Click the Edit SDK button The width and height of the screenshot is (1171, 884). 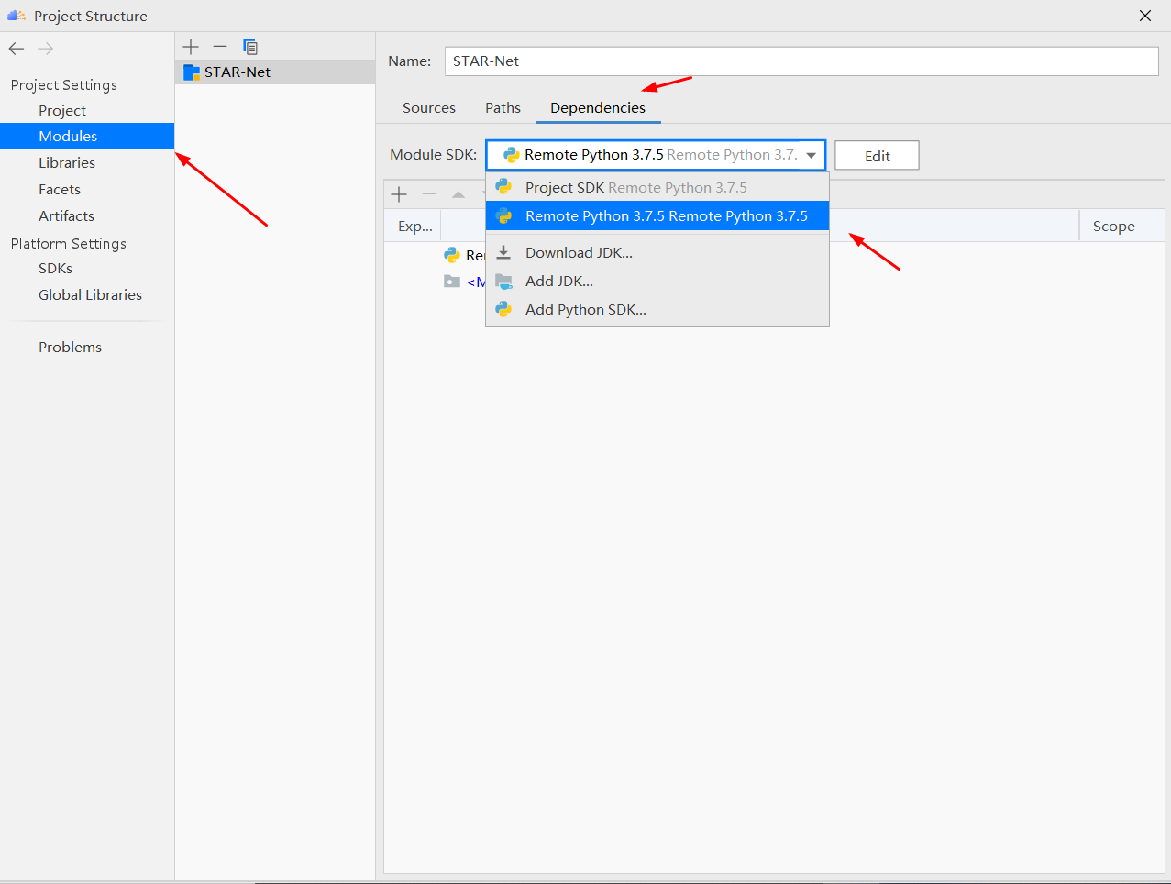877,156
